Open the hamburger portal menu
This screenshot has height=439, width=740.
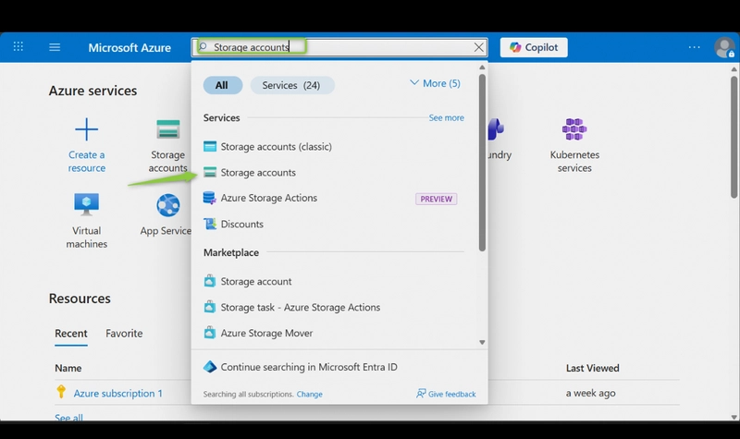55,47
